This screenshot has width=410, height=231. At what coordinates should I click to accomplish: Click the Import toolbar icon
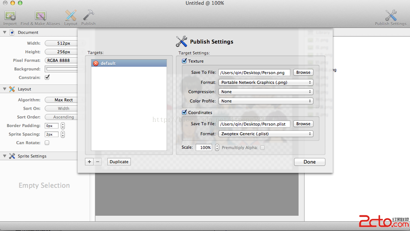click(x=10, y=16)
